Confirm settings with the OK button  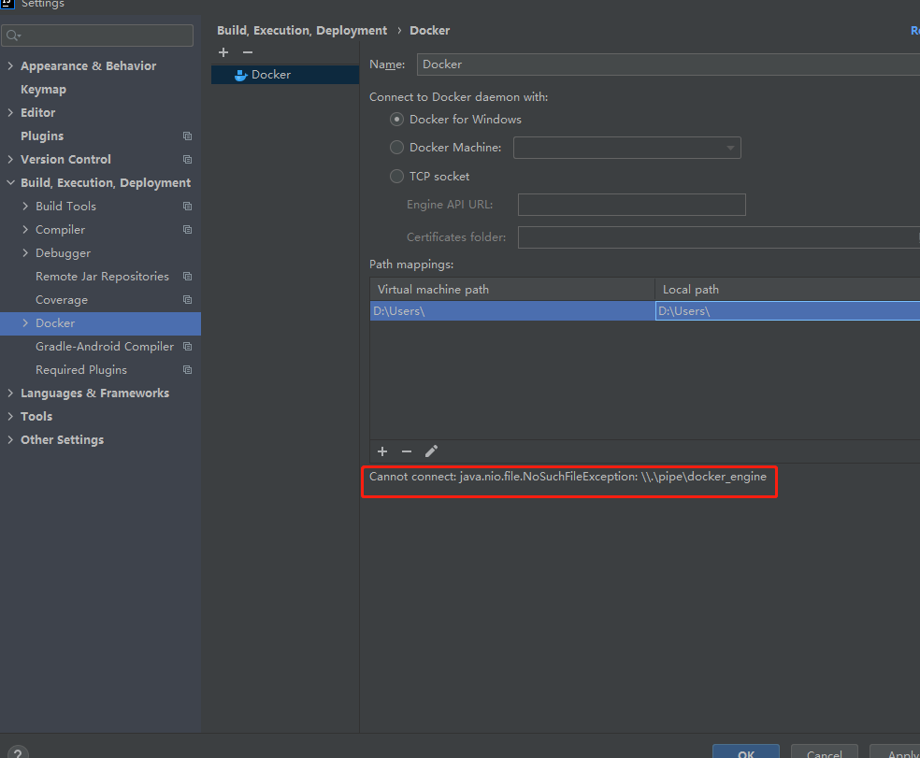click(x=745, y=753)
